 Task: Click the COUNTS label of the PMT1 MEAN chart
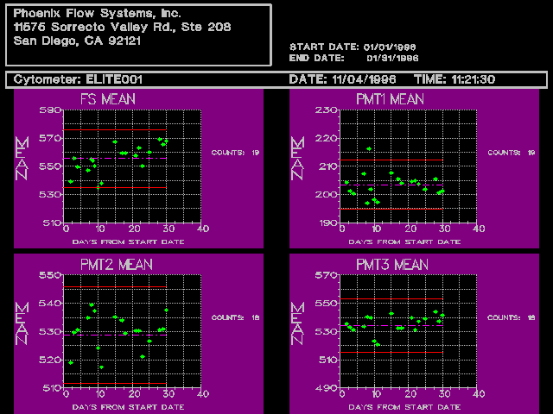tap(504, 153)
